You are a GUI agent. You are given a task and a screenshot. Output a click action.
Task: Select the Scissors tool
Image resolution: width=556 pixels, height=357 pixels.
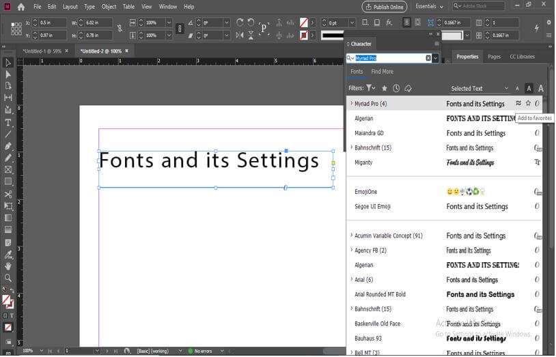(x=8, y=194)
